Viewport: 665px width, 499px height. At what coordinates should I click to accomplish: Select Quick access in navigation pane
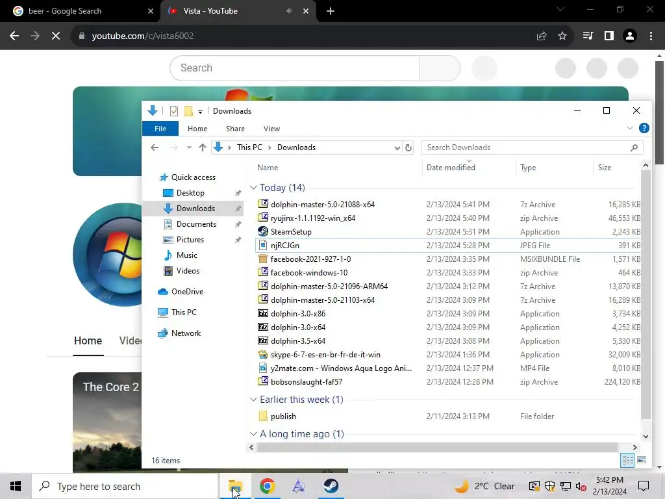point(193,177)
